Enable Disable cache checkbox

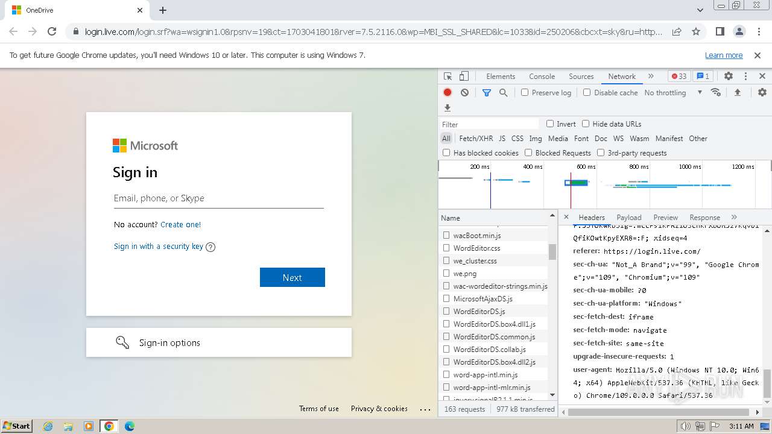point(587,92)
